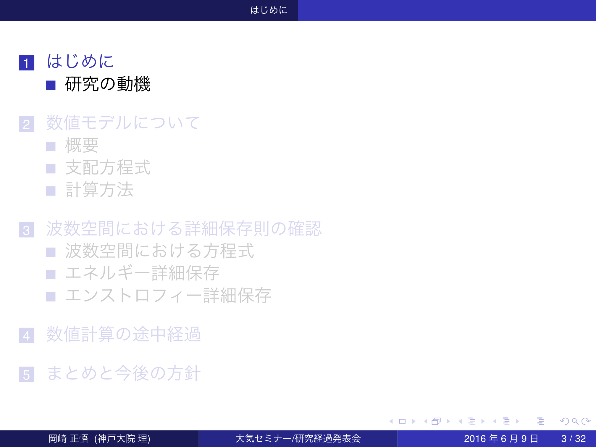
Task: Click the stacked frames navigation icon
Action: 436,421
